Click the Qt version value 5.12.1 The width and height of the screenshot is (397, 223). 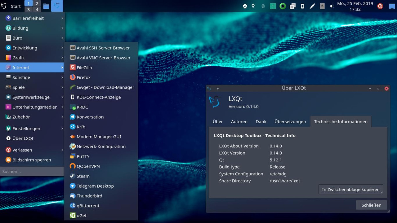276,160
